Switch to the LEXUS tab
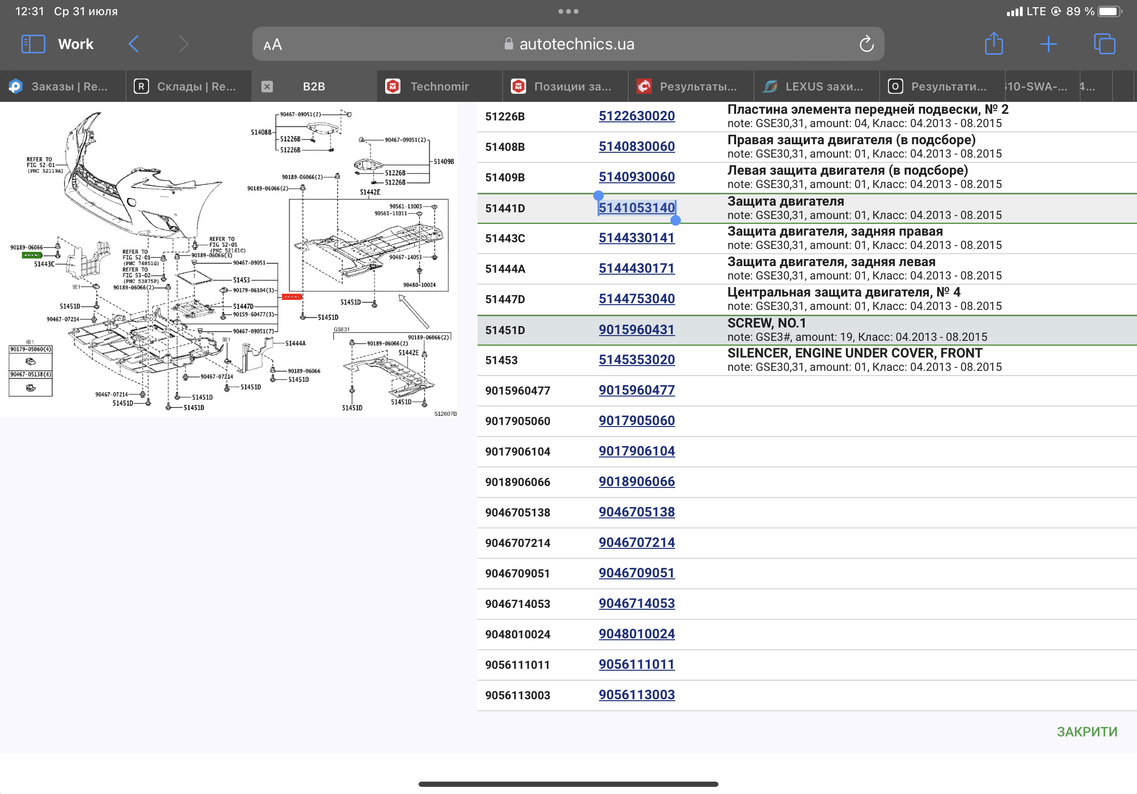The height and width of the screenshot is (794, 1137). pyautogui.click(x=816, y=87)
